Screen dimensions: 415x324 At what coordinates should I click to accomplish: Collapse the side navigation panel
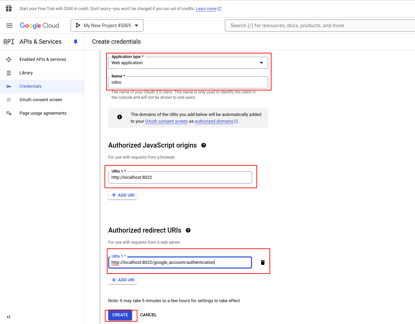(x=8, y=317)
